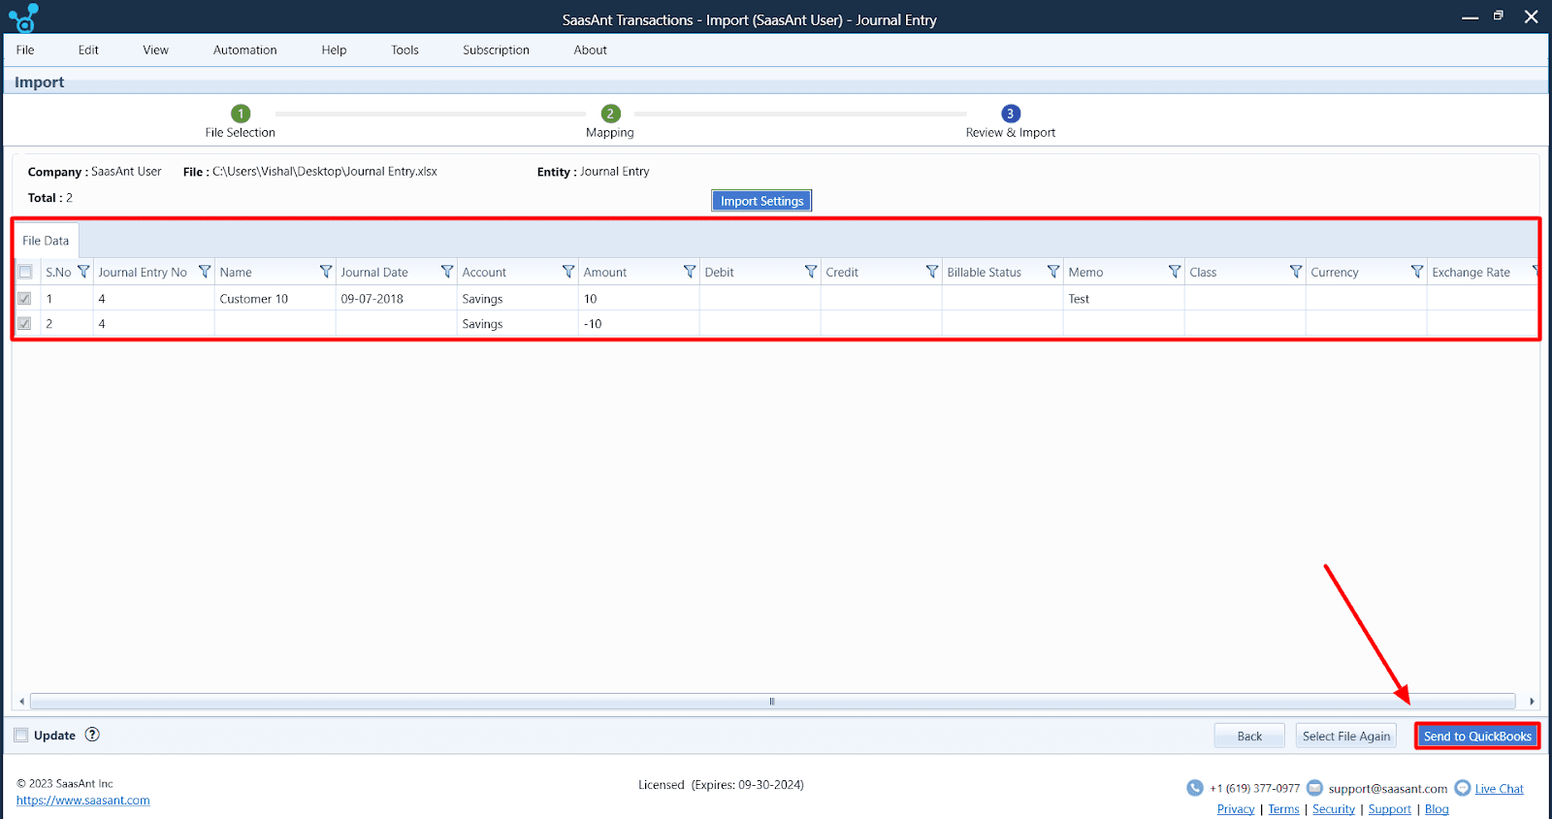Click the scroll right arrow
Viewport: 1552px width, 819px height.
point(1532,701)
